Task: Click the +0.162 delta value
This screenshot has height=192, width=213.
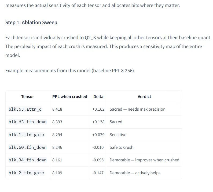Action: click(98, 109)
